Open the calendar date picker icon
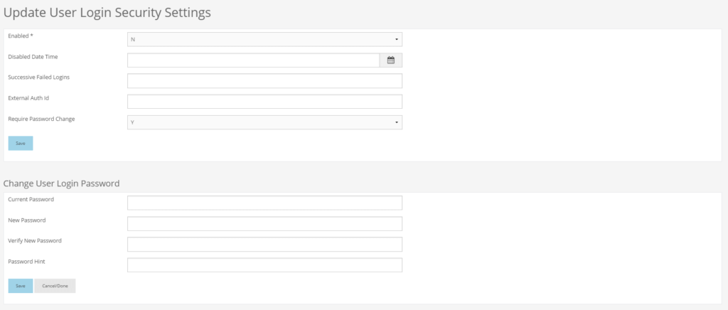Image resolution: width=728 pixels, height=310 pixels. click(x=391, y=60)
